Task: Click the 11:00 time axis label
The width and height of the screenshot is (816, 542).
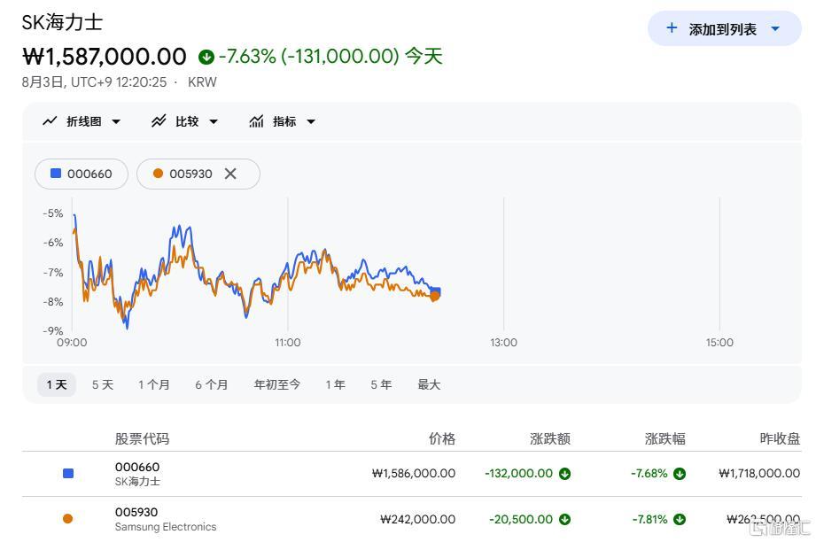Action: point(288,342)
